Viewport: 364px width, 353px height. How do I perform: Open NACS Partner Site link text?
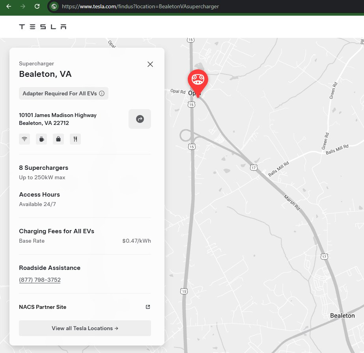[43, 307]
